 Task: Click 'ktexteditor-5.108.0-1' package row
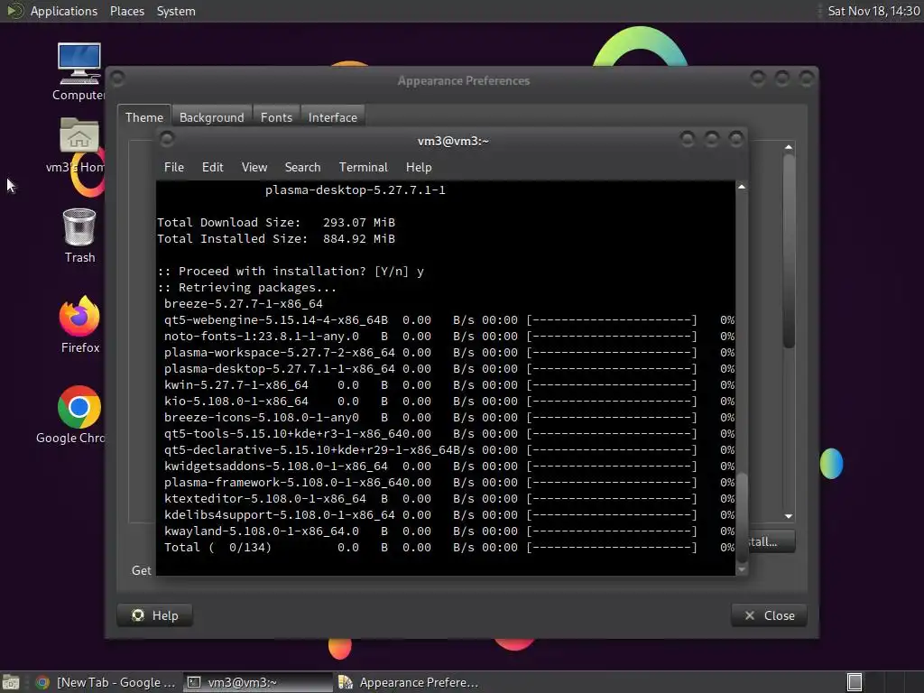click(449, 498)
